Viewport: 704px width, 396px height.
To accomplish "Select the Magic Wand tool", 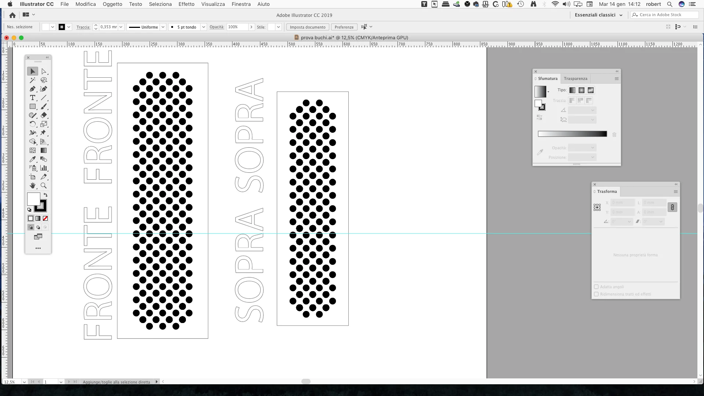I will [33, 80].
